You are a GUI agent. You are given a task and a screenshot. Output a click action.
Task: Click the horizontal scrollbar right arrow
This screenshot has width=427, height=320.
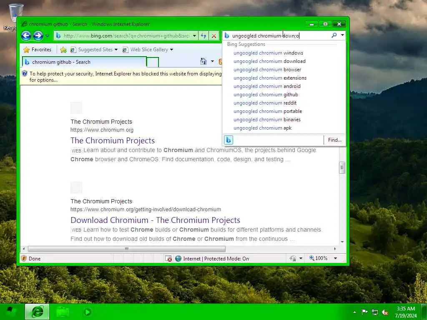coord(335,249)
